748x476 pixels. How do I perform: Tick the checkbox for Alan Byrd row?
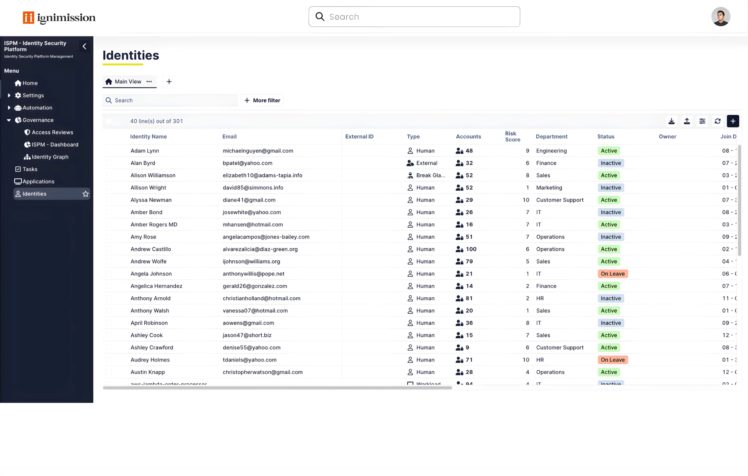click(x=109, y=163)
